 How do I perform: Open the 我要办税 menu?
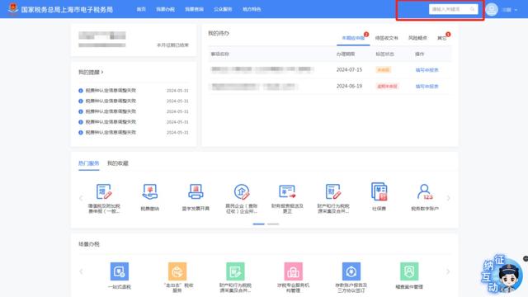coord(165,9)
